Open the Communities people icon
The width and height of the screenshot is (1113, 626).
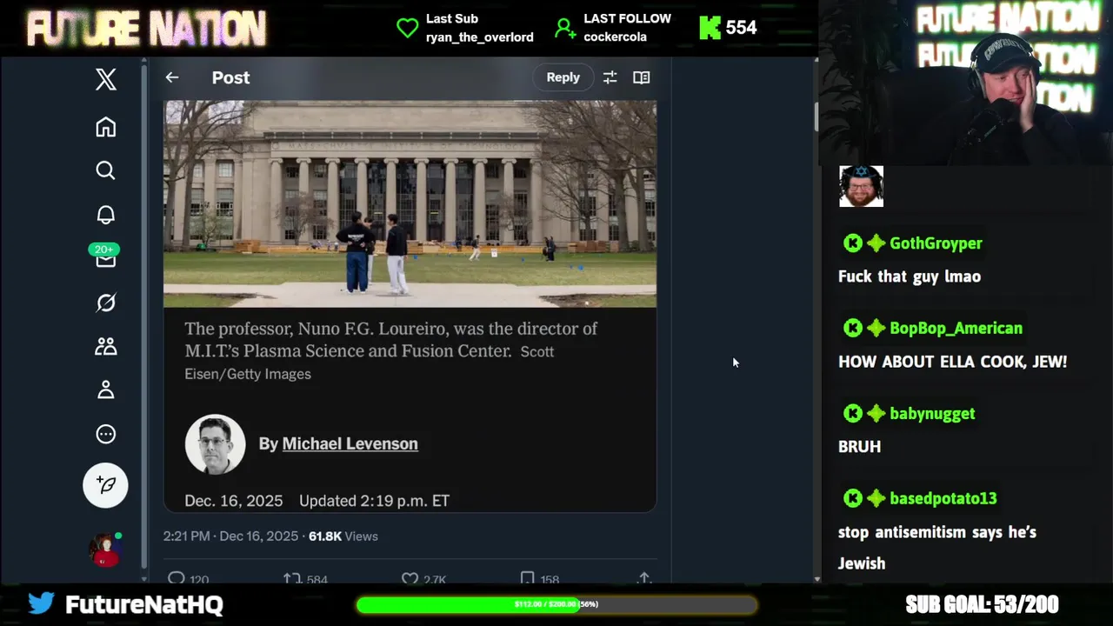point(105,346)
